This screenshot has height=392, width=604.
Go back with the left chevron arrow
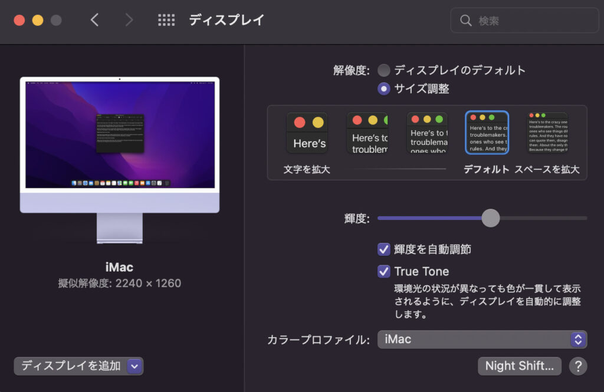click(95, 20)
